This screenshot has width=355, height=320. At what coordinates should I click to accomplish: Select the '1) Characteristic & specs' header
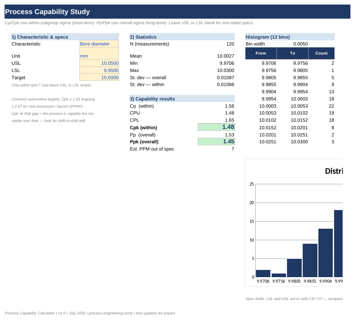[65, 37]
